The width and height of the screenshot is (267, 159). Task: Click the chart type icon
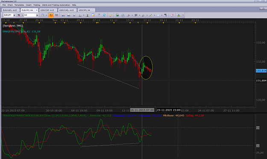[x=43, y=15]
